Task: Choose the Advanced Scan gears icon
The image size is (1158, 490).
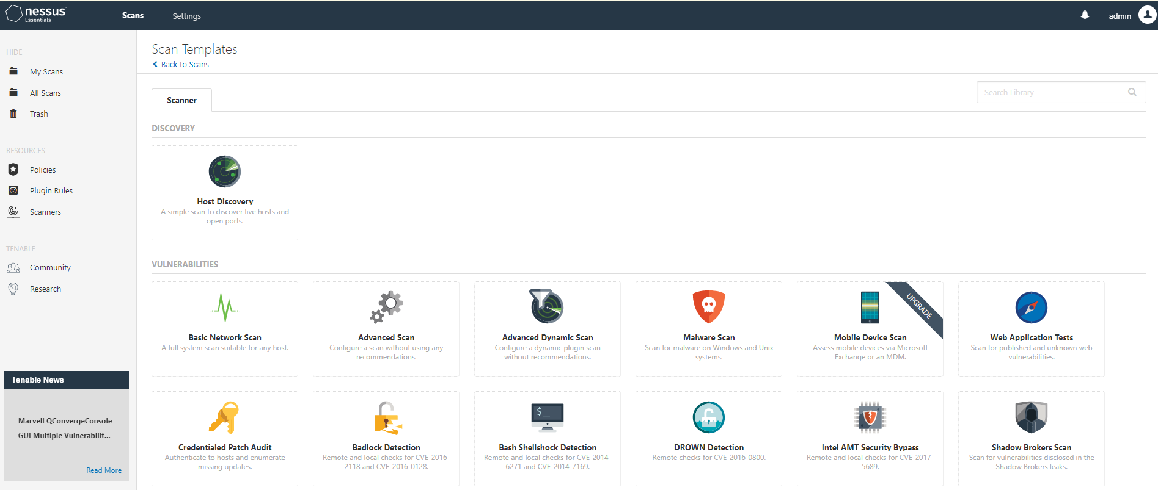Action: (386, 307)
